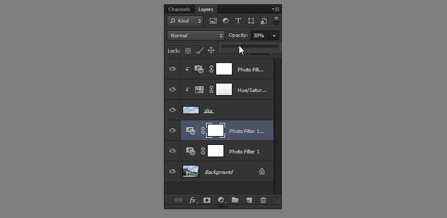Collapse the Opacity slider dropdown arrow
Image resolution: width=447 pixels, height=218 pixels.
click(274, 36)
